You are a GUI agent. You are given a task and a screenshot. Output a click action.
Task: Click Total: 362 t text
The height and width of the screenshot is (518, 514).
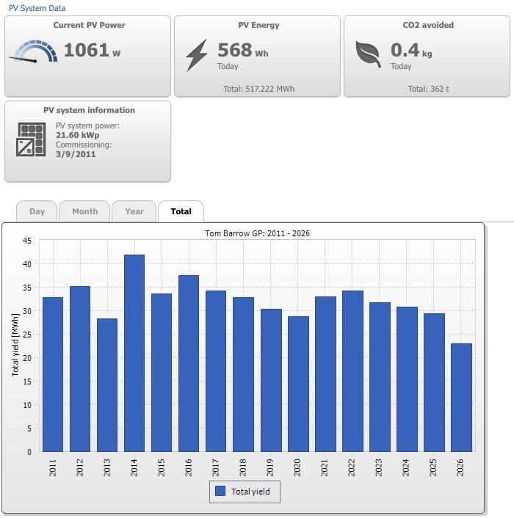click(x=428, y=89)
